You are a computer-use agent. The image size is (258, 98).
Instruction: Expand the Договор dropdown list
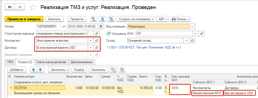click(x=91, y=48)
